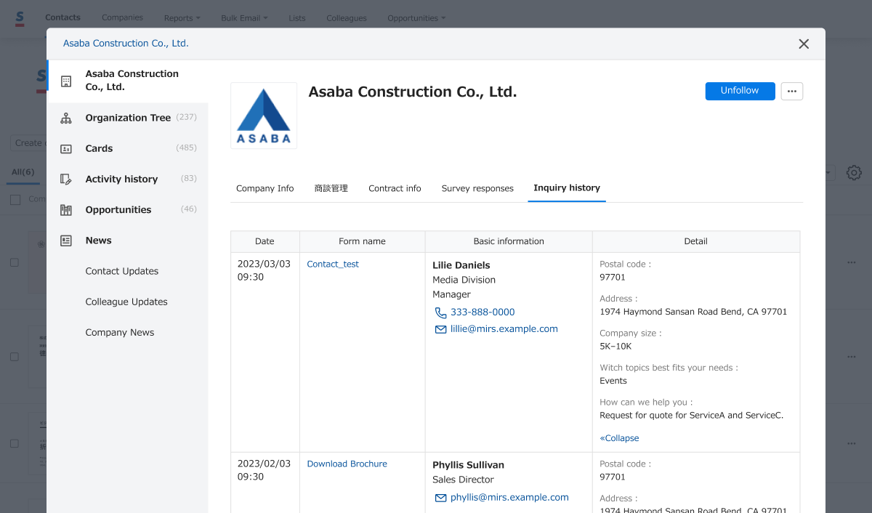Image resolution: width=872 pixels, height=513 pixels.
Task: Check the first contact row checkbox
Action: click(15, 262)
